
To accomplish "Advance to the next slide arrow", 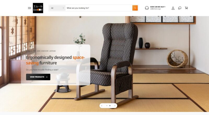I will pos(115,106).
